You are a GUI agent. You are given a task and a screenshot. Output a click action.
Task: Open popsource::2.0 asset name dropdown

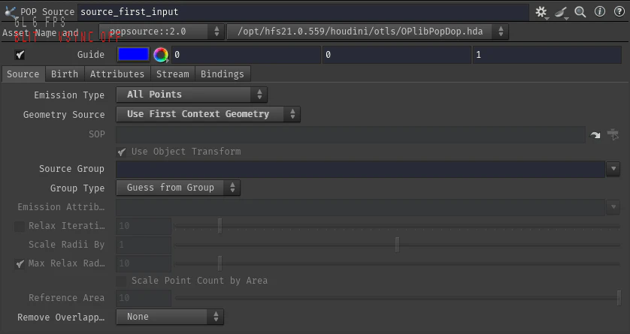162,32
